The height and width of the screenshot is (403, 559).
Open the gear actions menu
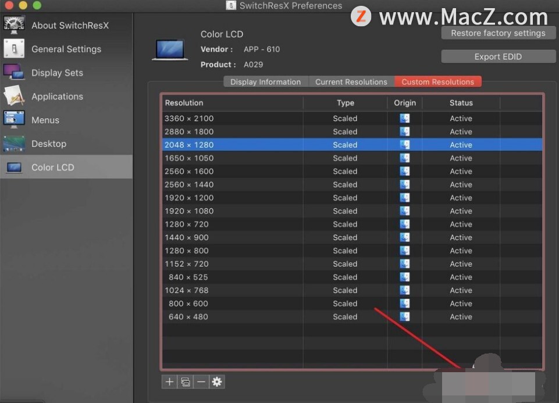[x=217, y=382]
